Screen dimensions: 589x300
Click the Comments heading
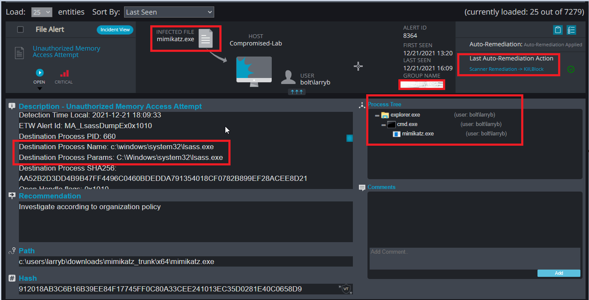(x=382, y=187)
